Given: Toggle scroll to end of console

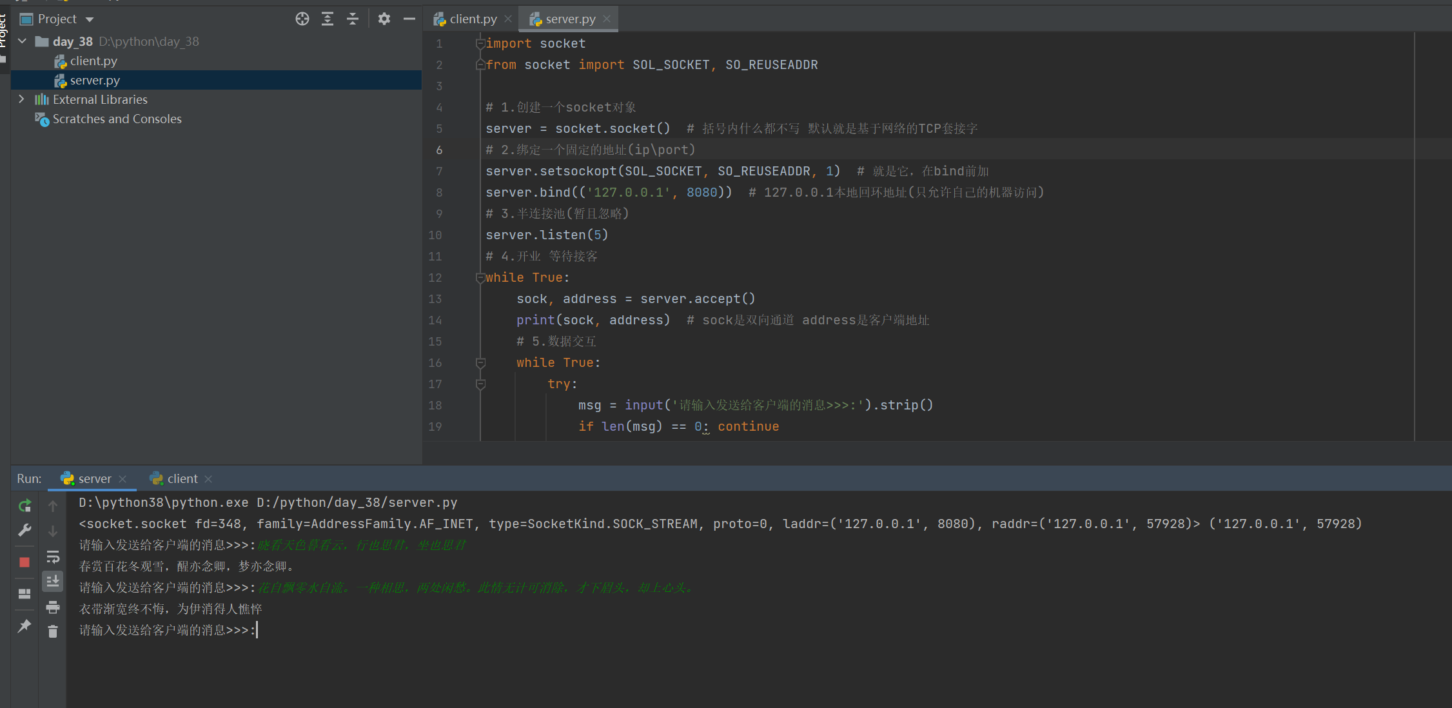Looking at the screenshot, I should click(53, 581).
